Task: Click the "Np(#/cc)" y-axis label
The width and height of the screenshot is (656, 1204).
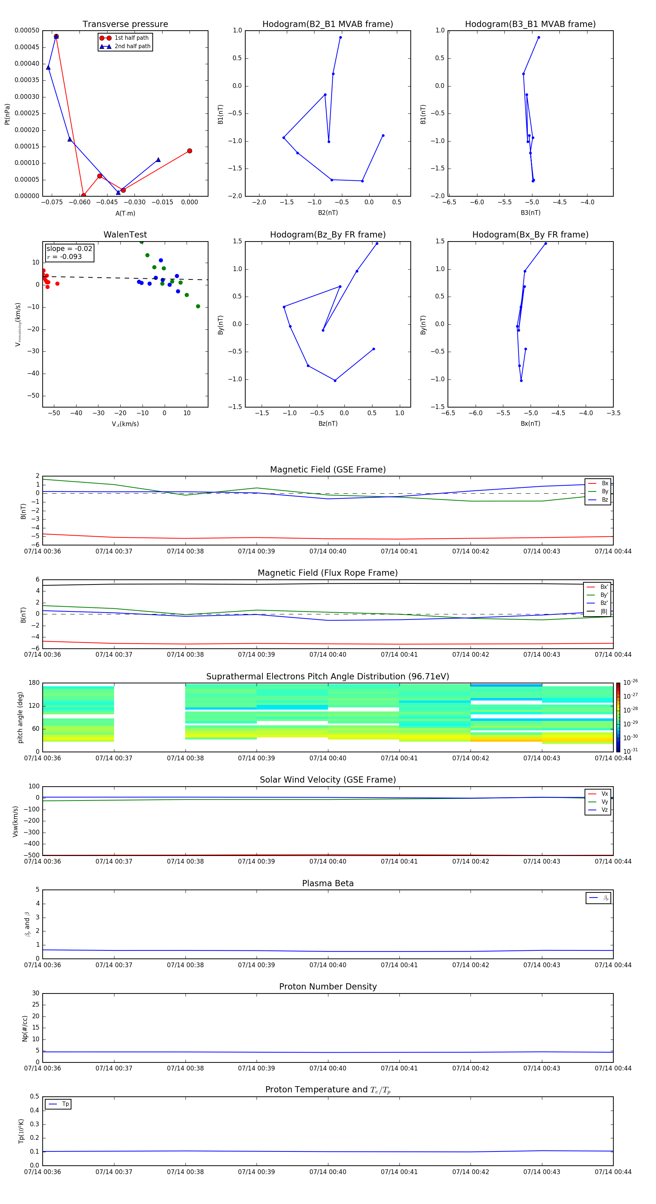Action: pos(25,1028)
